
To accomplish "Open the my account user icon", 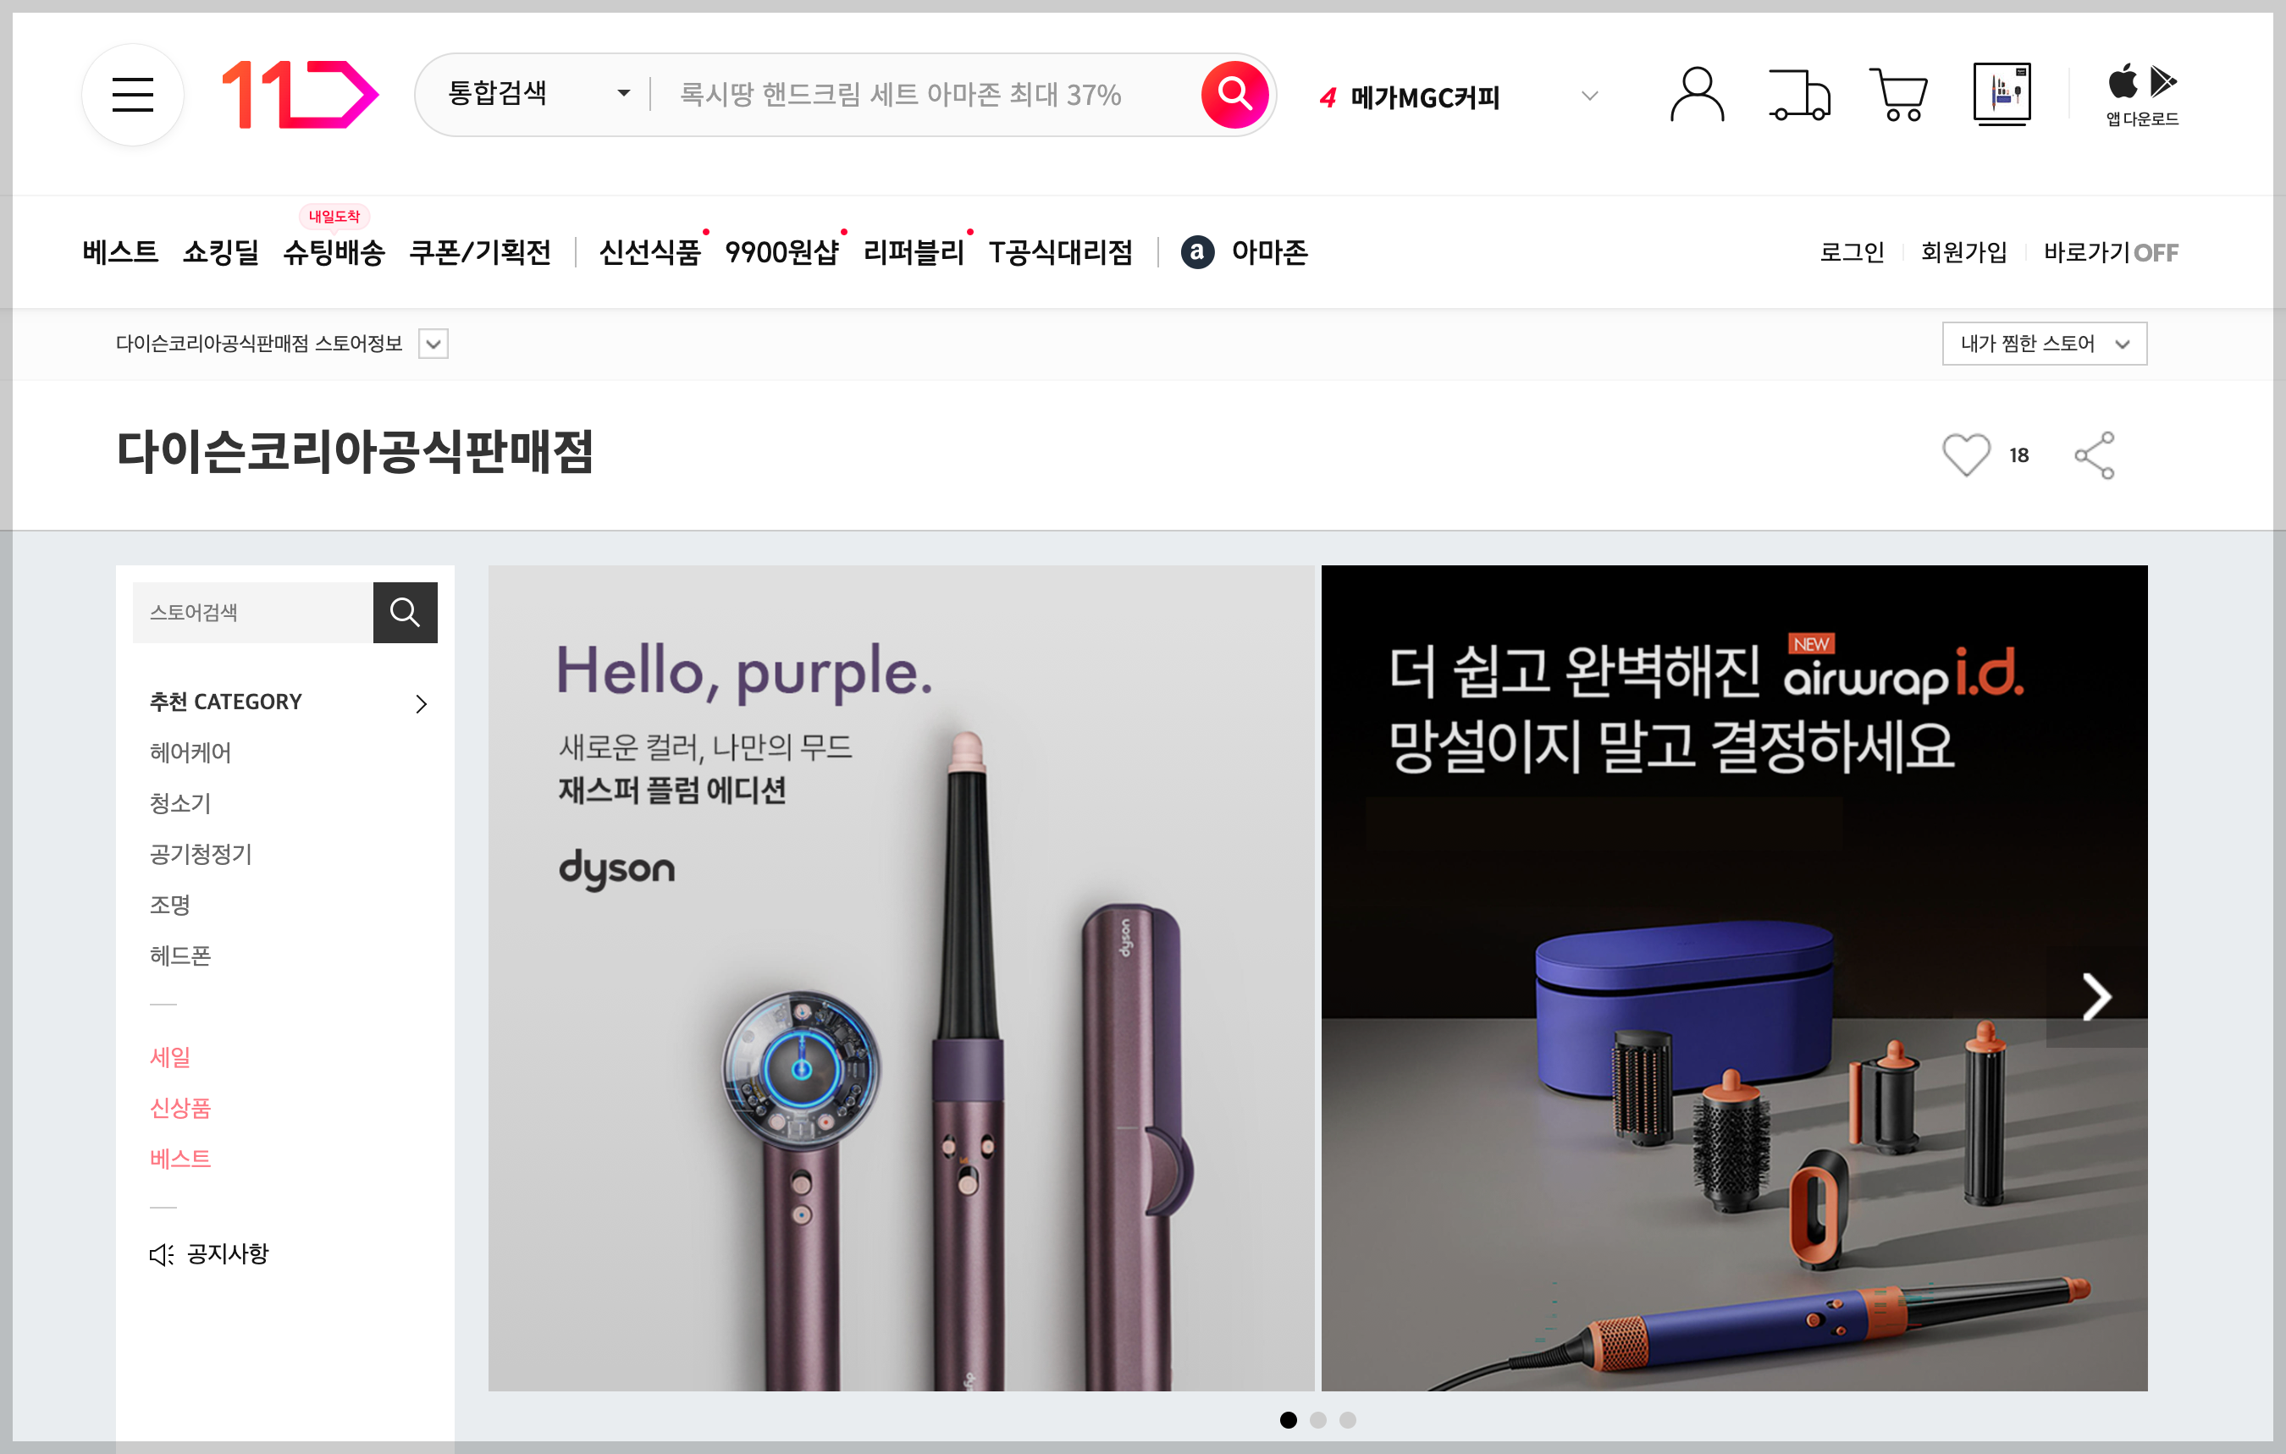I will pos(1697,94).
